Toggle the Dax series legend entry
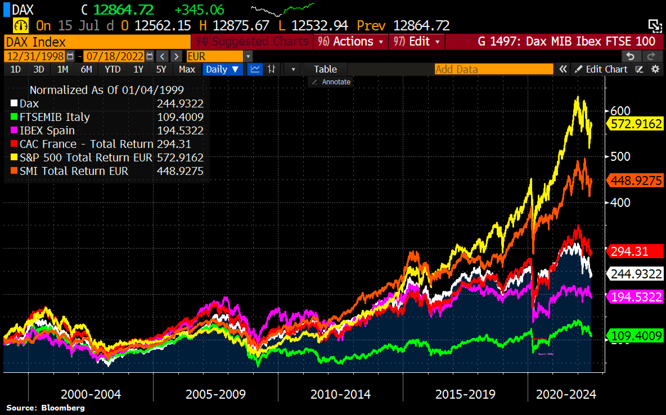Screen dimensions: 666x415 point(29,103)
